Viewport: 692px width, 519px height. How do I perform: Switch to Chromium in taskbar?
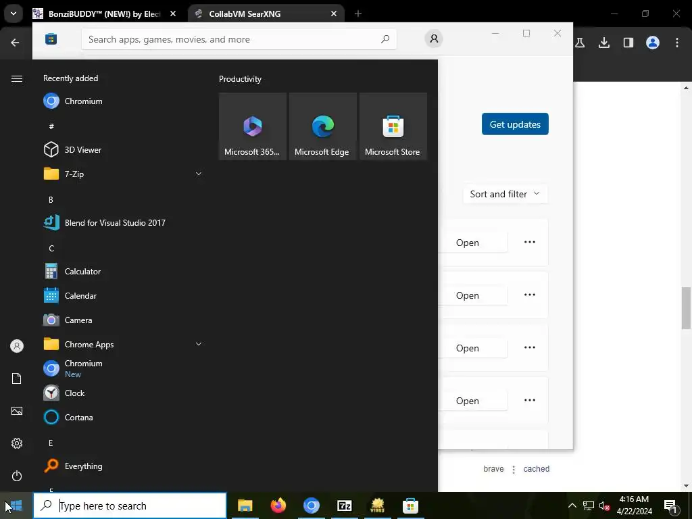point(311,505)
